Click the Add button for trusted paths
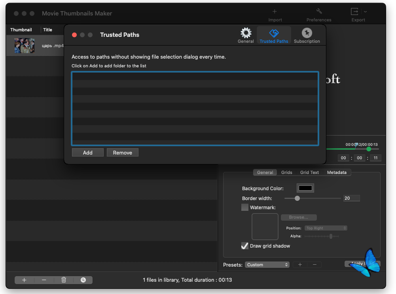Image resolution: width=396 pixels, height=294 pixels. 88,153
